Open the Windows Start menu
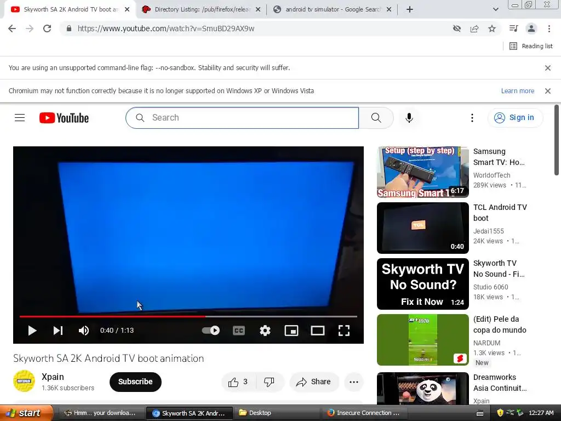Image resolution: width=561 pixels, height=421 pixels. 26,413
